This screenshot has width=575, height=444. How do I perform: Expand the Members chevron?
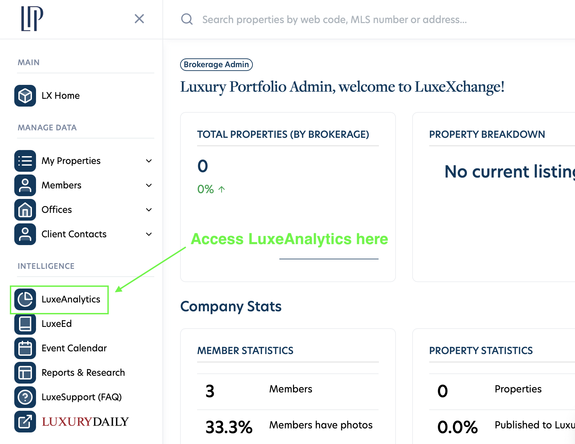pos(149,185)
